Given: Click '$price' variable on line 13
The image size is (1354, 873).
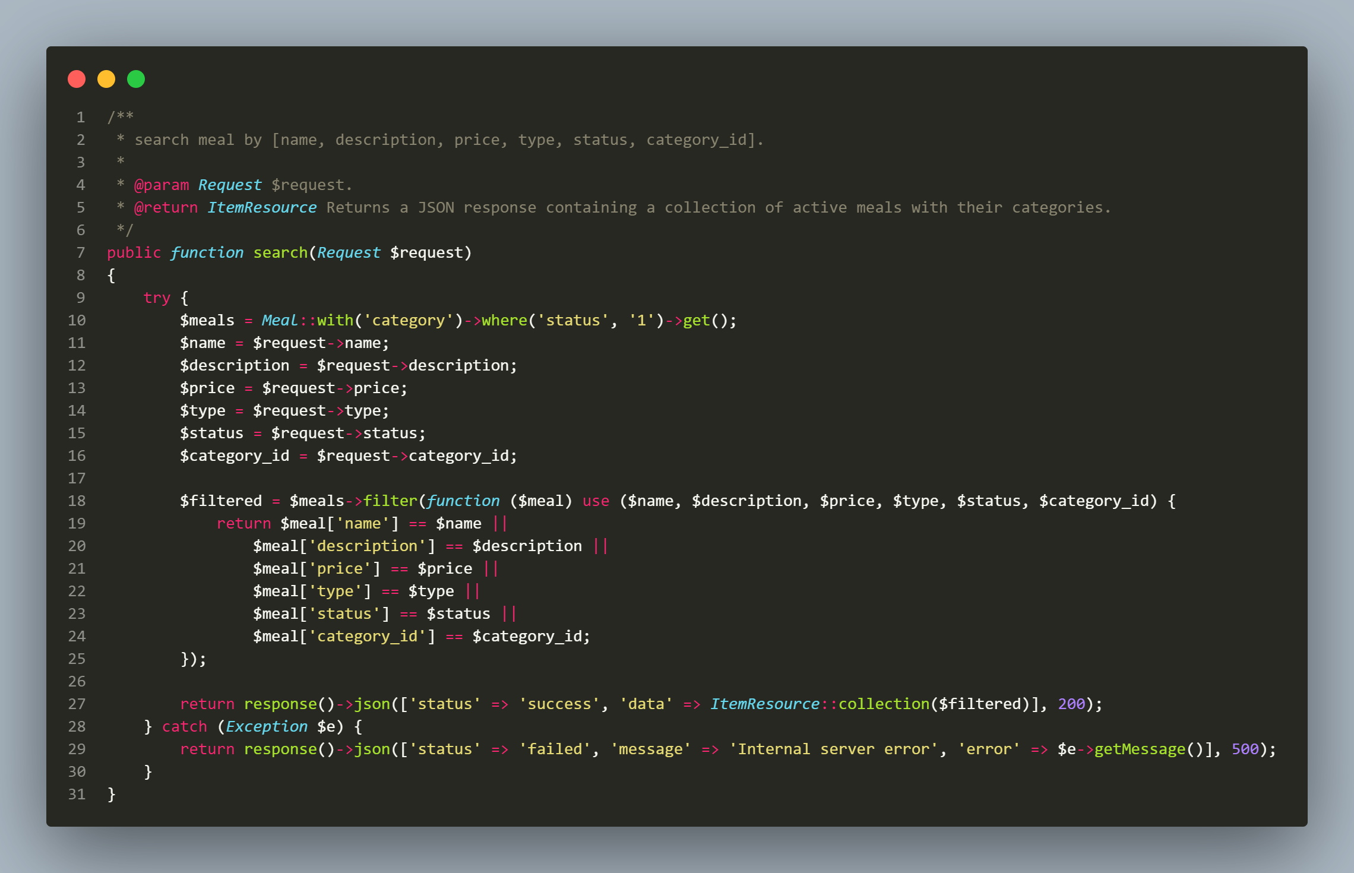Looking at the screenshot, I should pyautogui.click(x=207, y=388).
